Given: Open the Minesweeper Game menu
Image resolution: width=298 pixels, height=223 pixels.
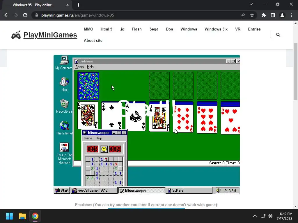Looking at the screenshot, I should (88, 138).
